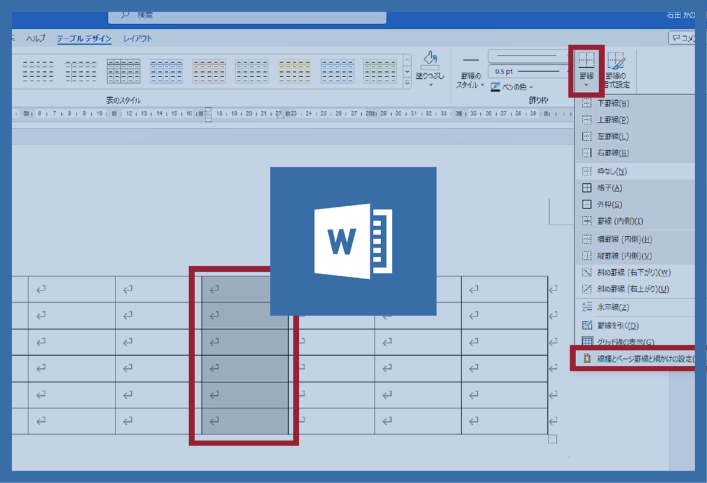Screen dimensions: 707x483
Task: Click the コメント button at top right
Action: tap(682, 38)
